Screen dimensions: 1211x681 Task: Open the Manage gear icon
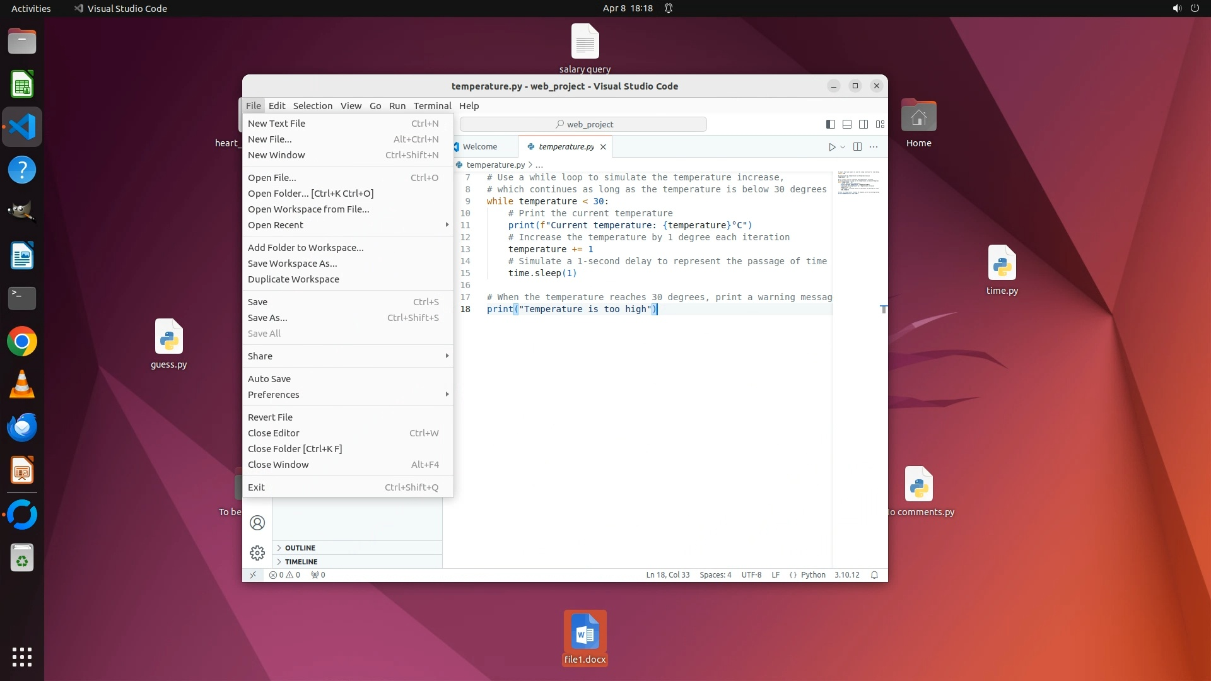pos(257,553)
